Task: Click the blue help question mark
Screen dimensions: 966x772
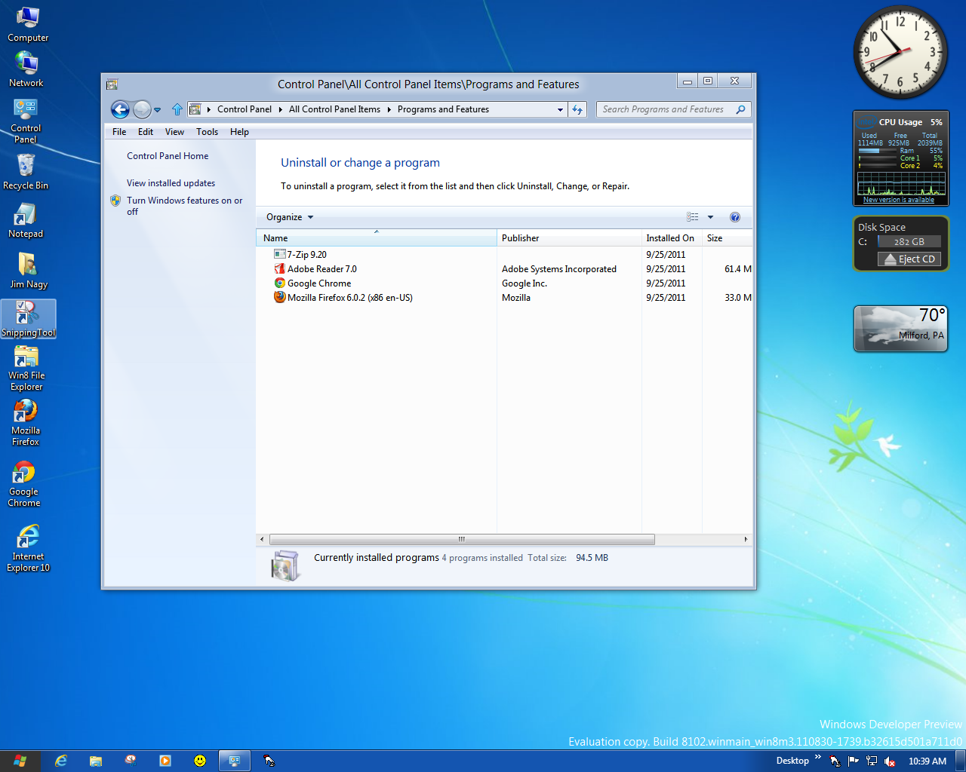Action: 735,217
